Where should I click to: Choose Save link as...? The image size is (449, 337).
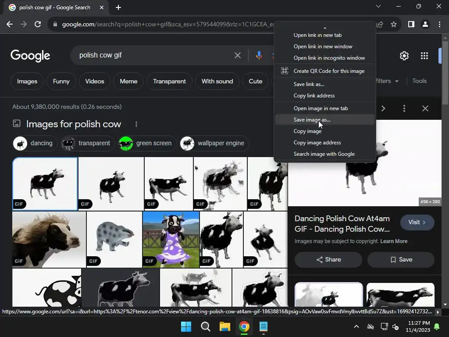point(325,84)
